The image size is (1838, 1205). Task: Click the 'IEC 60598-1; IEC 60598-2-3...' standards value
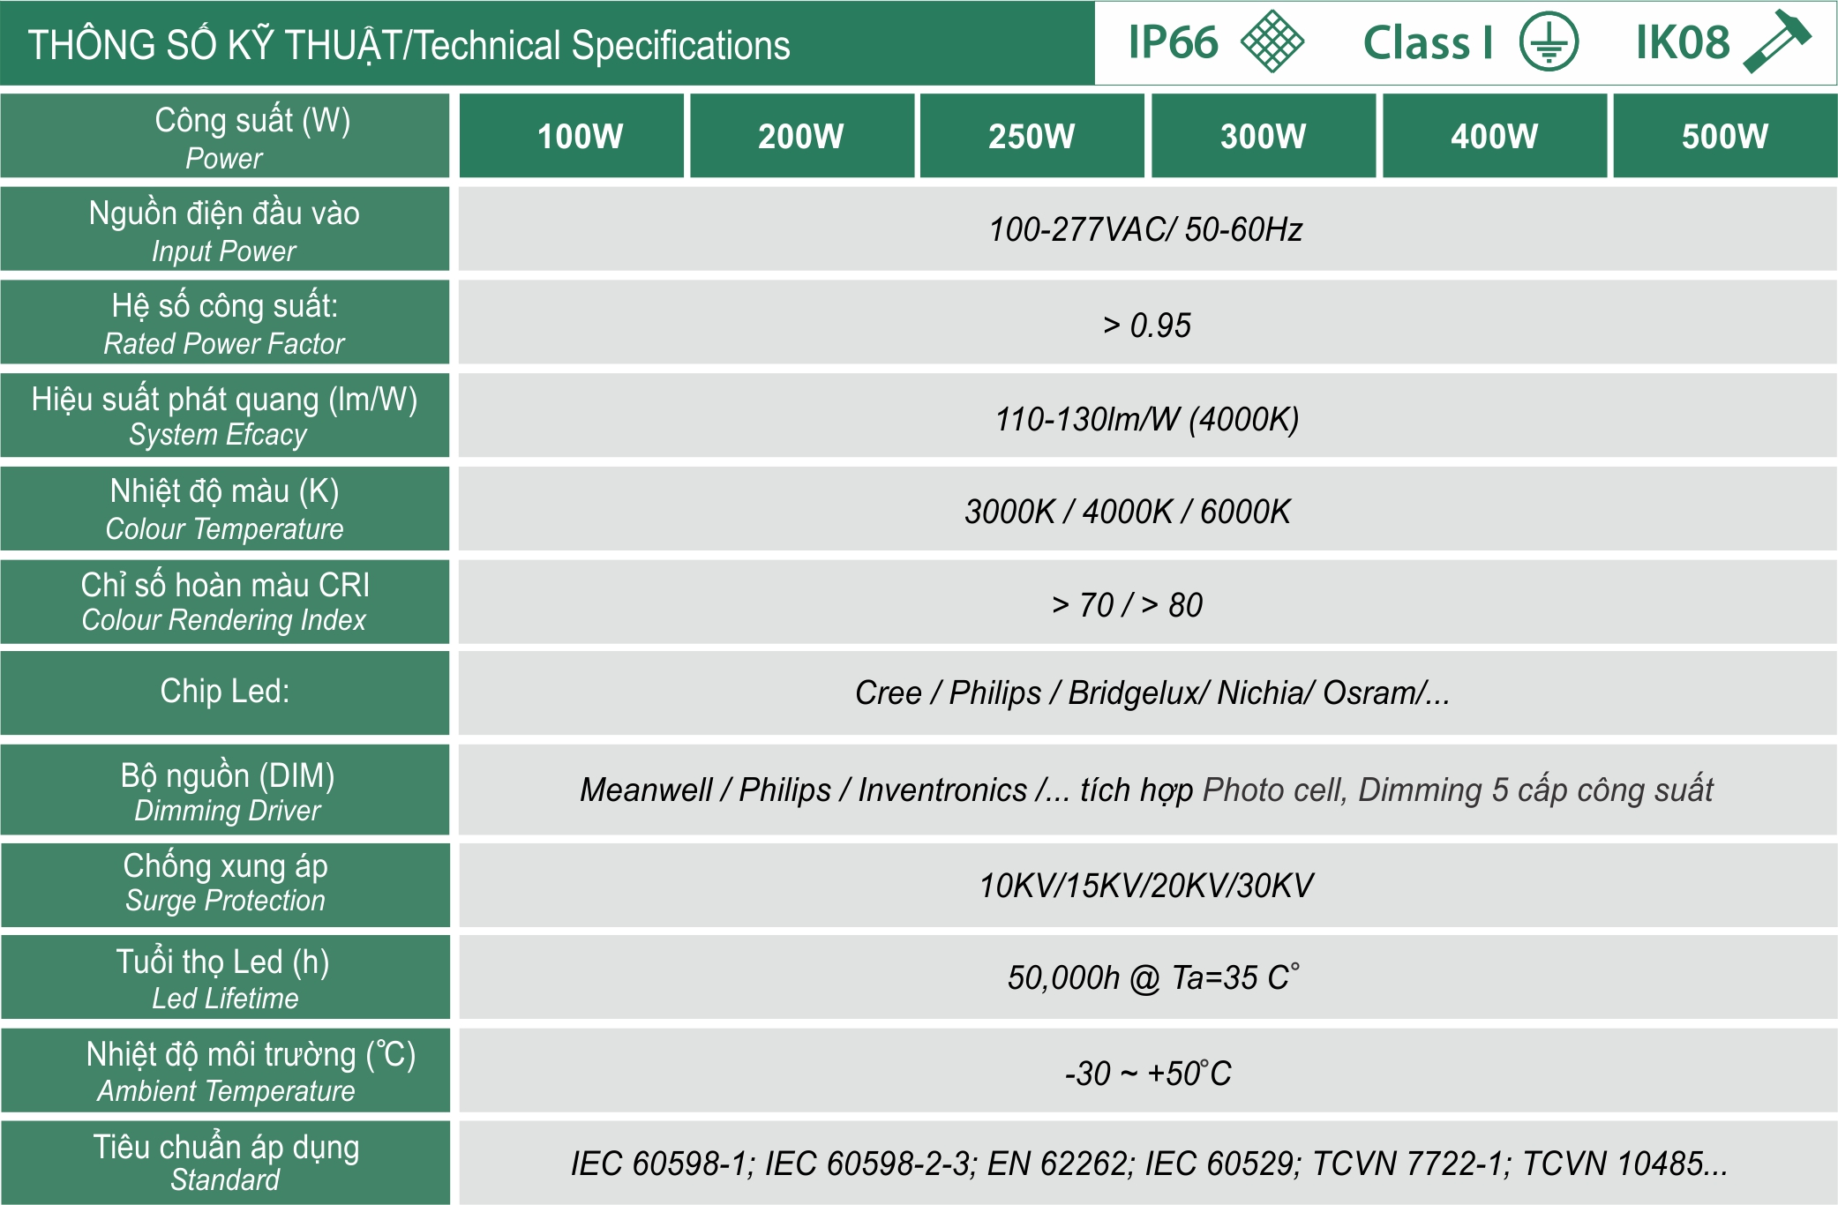click(1149, 1164)
